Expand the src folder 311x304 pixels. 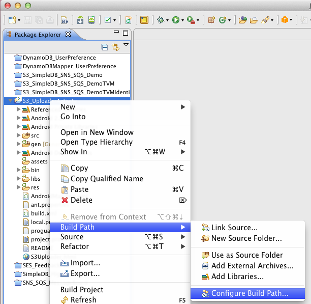(18, 135)
